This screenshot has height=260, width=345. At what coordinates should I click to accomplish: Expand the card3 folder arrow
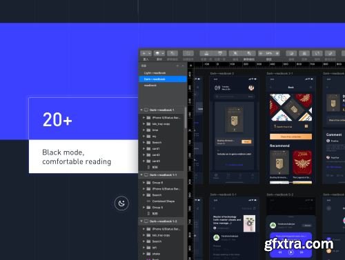144,161
